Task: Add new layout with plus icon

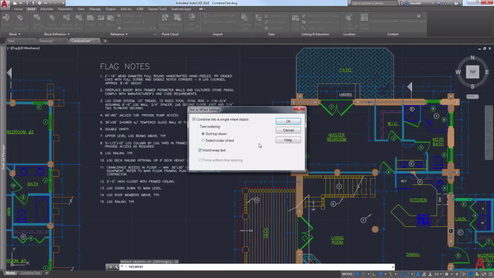Action: [47, 273]
